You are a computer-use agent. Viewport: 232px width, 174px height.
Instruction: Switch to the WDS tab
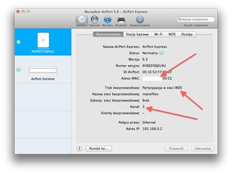(x=172, y=34)
